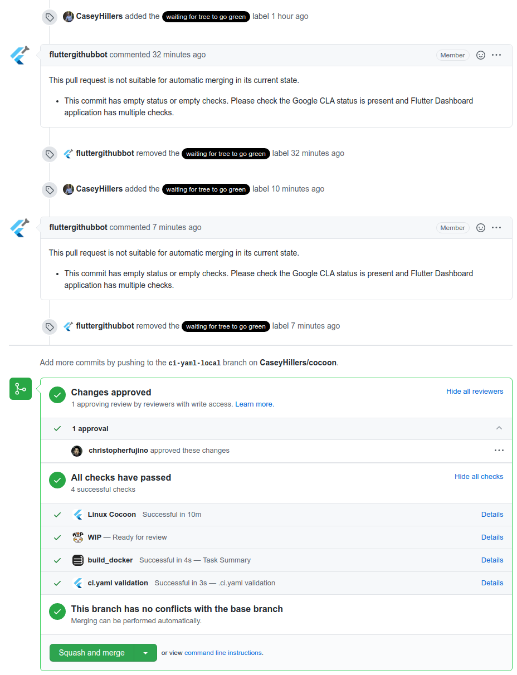
Task: Open emoji reactions on fluttergithubbot's first comment
Action: [480, 55]
